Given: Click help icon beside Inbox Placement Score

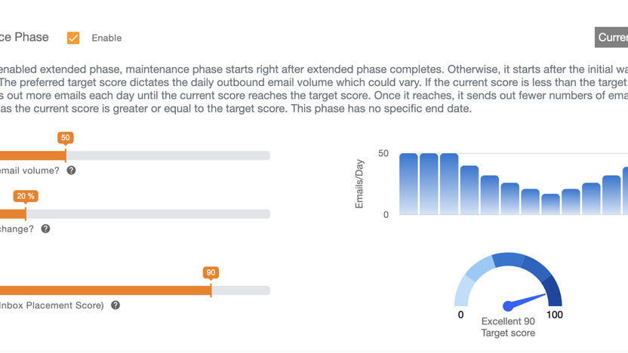Looking at the screenshot, I should tap(115, 305).
